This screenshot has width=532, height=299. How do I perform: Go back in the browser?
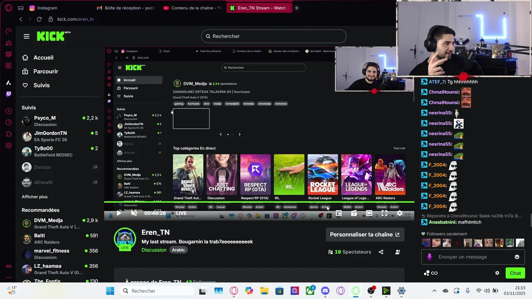point(21,19)
